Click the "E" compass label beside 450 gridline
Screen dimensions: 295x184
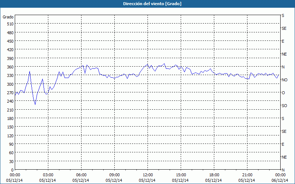(283, 41)
